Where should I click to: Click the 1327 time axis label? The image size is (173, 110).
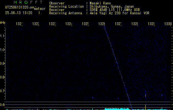118,24
